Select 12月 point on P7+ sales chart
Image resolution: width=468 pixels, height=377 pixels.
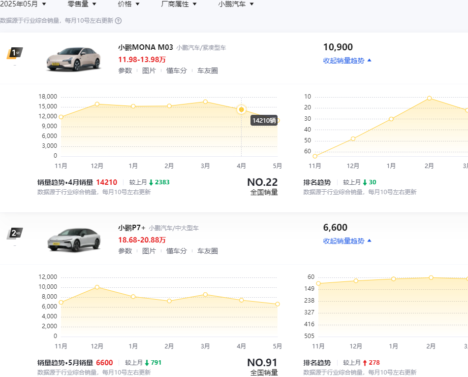click(97, 287)
